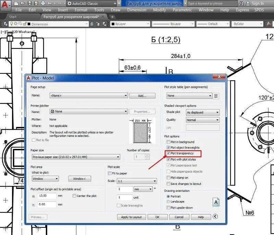Click the plot style table edit icon
The width and height of the screenshot is (274, 235).
click(x=216, y=96)
